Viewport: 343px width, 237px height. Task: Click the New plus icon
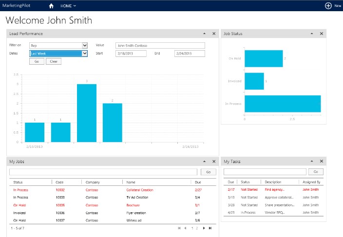tap(328, 6)
